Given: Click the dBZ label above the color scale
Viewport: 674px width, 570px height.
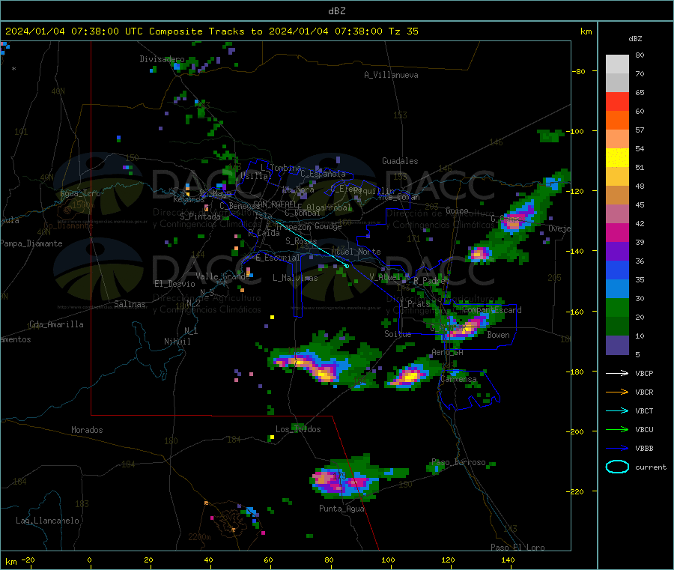Looking at the screenshot, I should [x=635, y=39].
